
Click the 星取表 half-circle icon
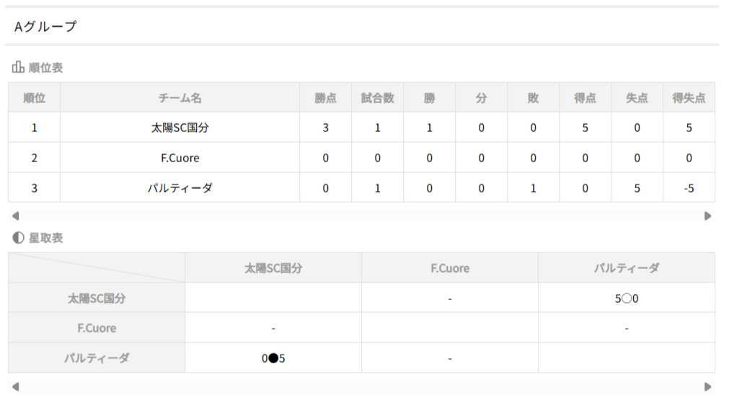pyautogui.click(x=18, y=238)
